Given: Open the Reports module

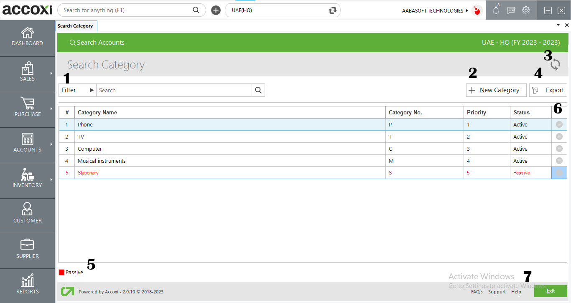Looking at the screenshot, I should click(x=27, y=285).
